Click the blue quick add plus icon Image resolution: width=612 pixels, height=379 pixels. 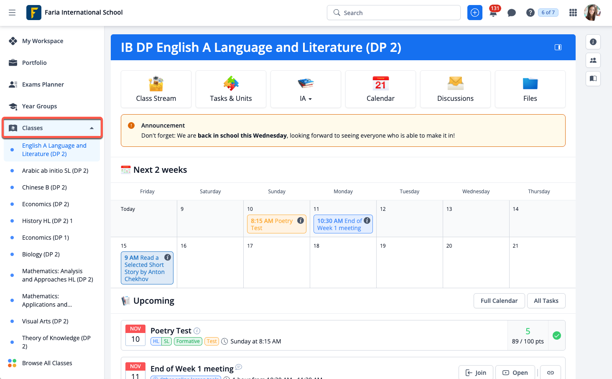[475, 13]
